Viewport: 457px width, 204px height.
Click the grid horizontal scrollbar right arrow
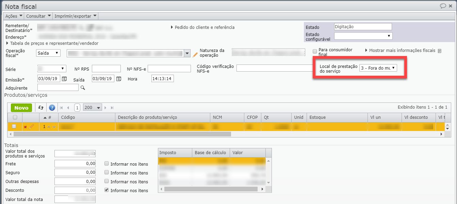[x=441, y=134]
